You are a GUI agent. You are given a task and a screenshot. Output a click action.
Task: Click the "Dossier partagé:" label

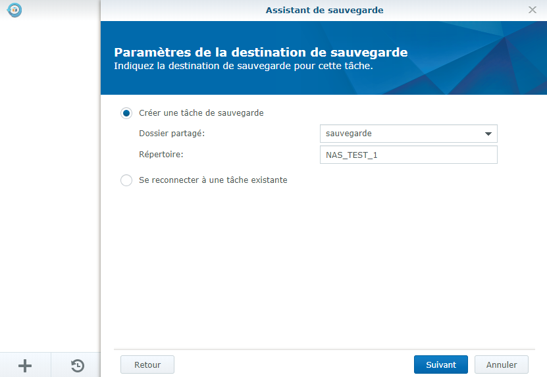coord(172,134)
